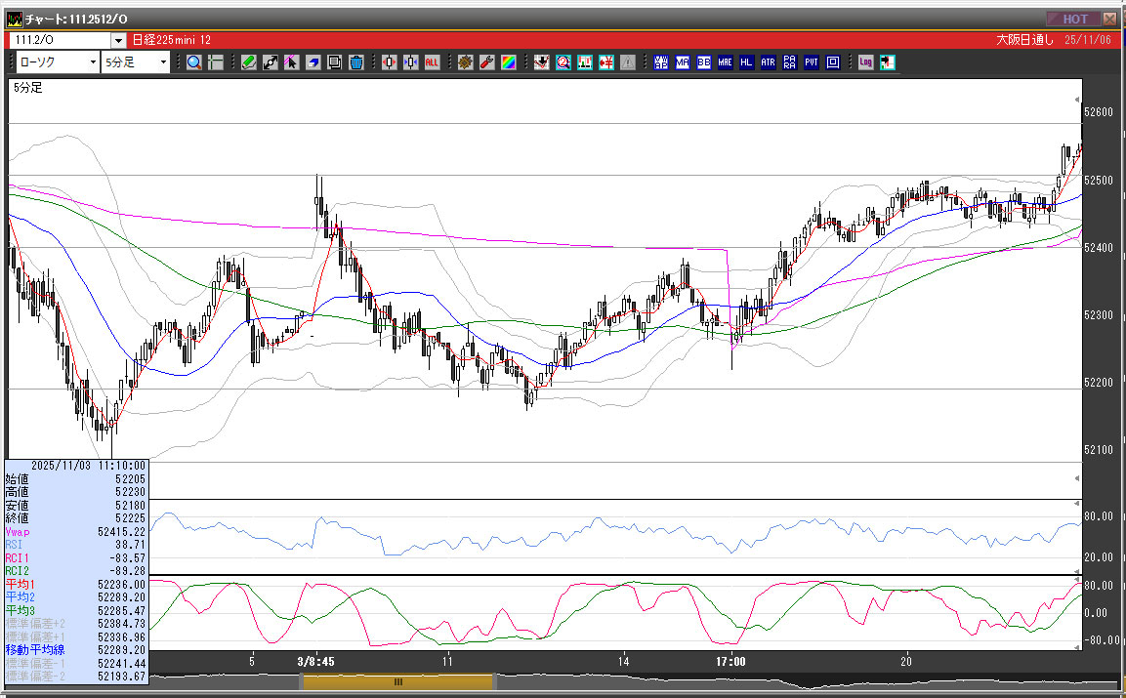Image resolution: width=1126 pixels, height=698 pixels.
Task: Click the magnifying glass zoom icon
Action: pos(193,62)
